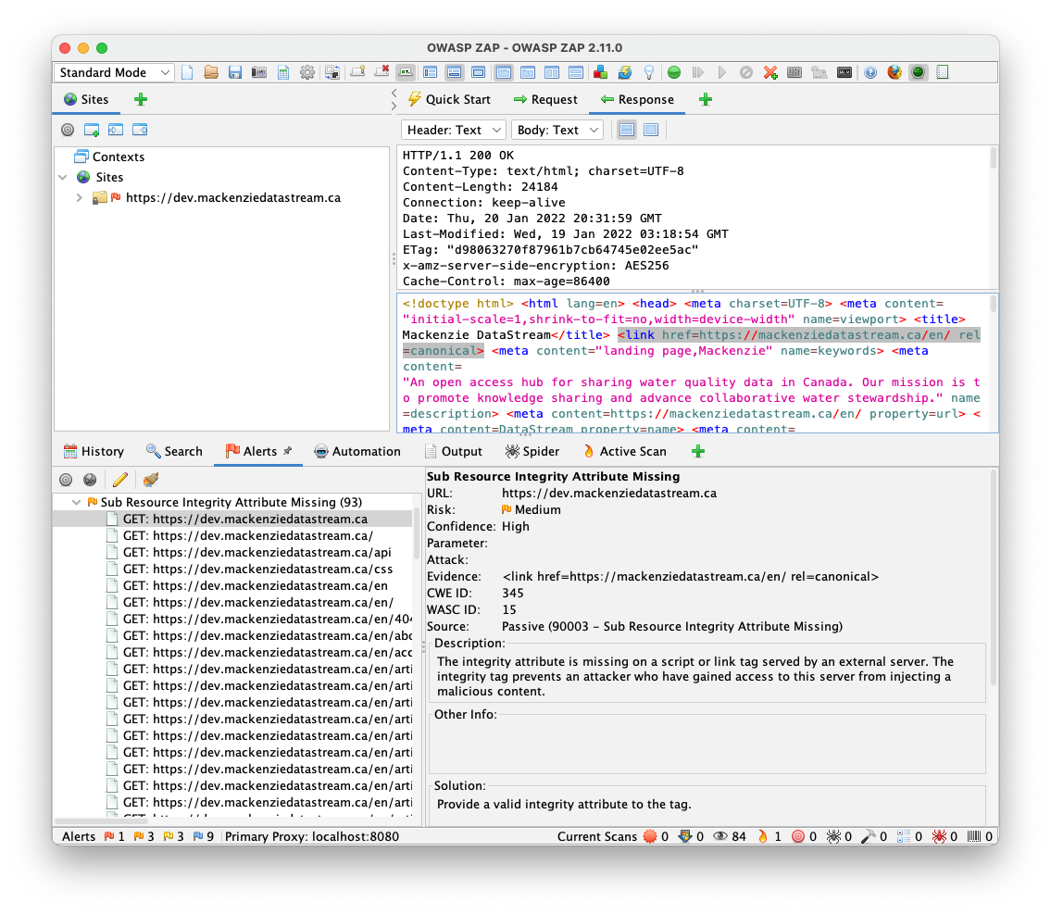Add a new tab next to Sites
This screenshot has height=914, width=1051.
[141, 100]
